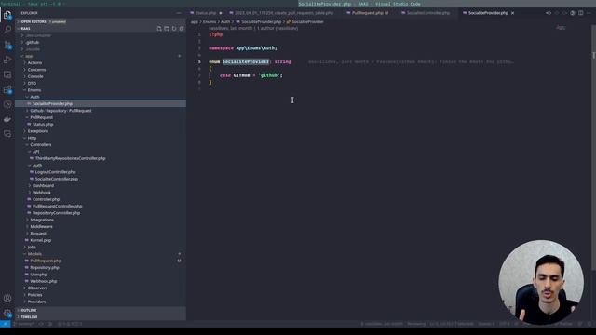Image resolution: width=596 pixels, height=335 pixels.
Task: Click New File icon in RAAS header
Action: tap(159, 29)
